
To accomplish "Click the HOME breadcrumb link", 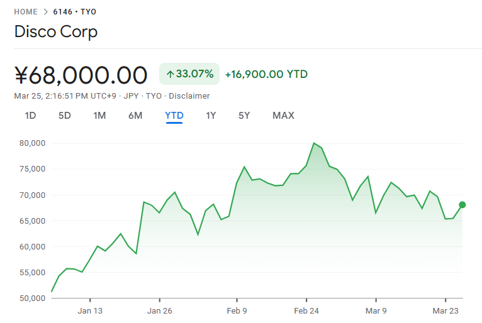I will pos(26,12).
